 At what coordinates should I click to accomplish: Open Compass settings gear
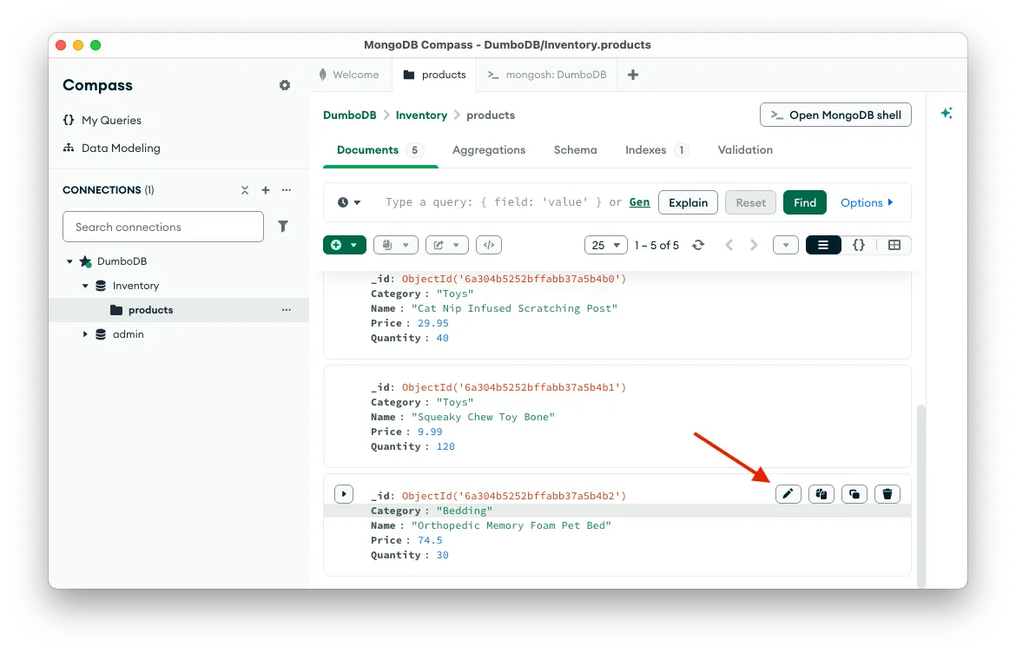(x=285, y=85)
